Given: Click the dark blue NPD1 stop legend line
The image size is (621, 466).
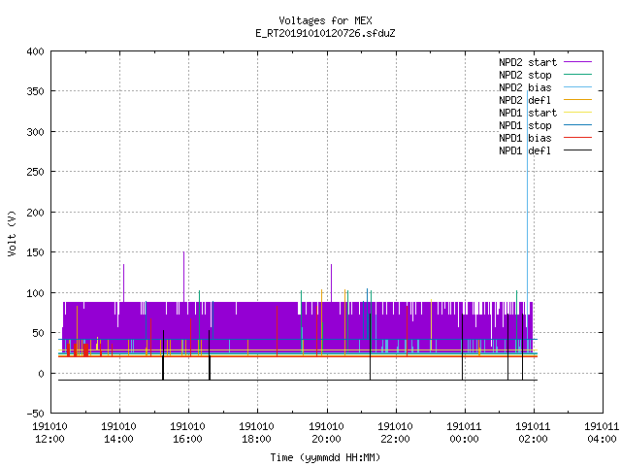Looking at the screenshot, I should point(577,125).
